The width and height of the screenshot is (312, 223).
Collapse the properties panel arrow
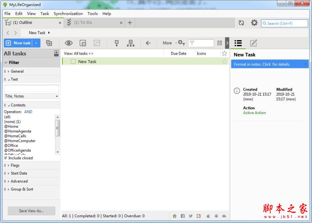(x=227, y=43)
